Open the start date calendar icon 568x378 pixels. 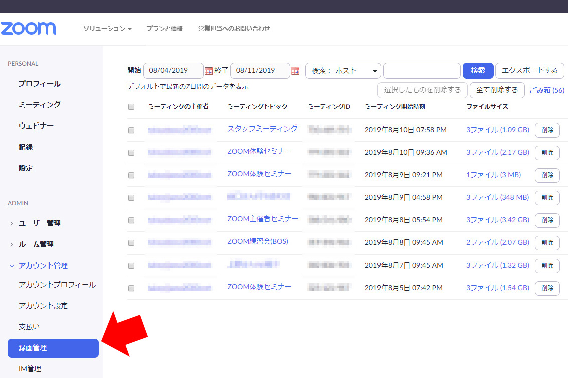[x=209, y=71]
